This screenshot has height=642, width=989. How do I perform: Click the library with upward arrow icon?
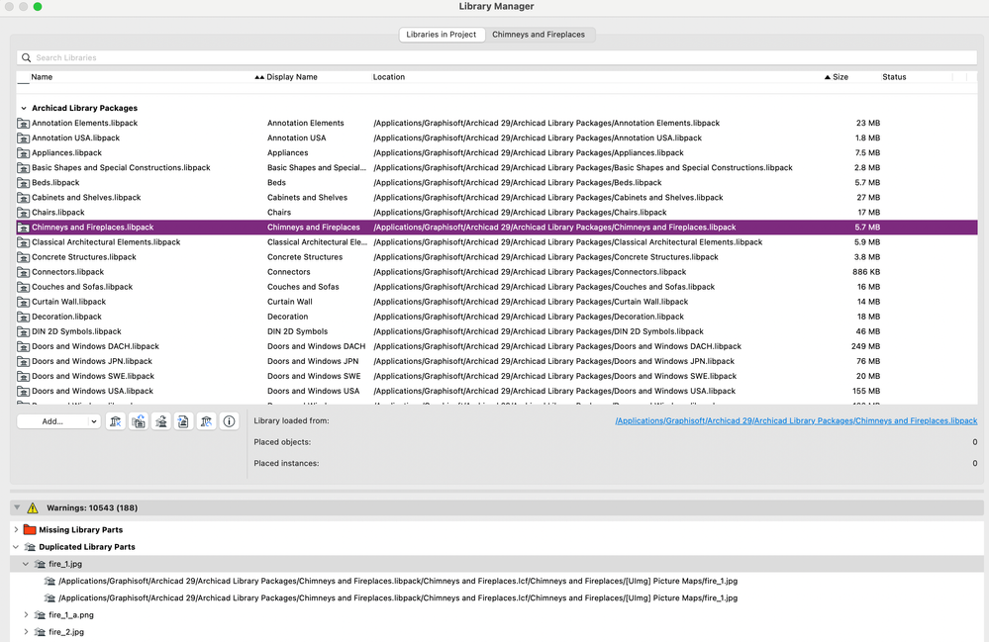point(160,421)
